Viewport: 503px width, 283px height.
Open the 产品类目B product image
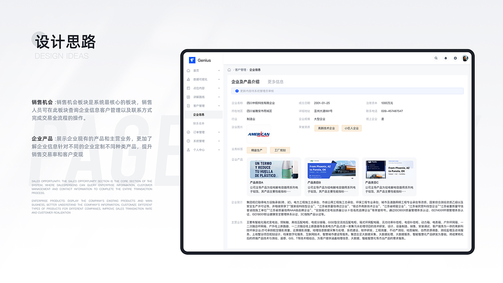pos(332,170)
